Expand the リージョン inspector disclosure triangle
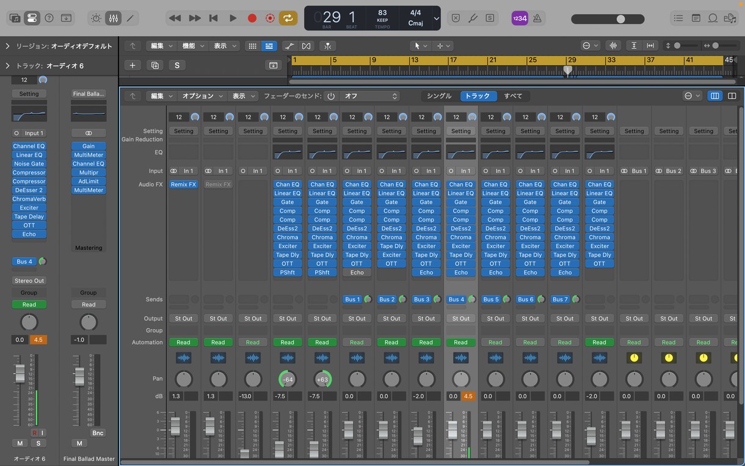This screenshot has width=745, height=466. tap(7, 46)
